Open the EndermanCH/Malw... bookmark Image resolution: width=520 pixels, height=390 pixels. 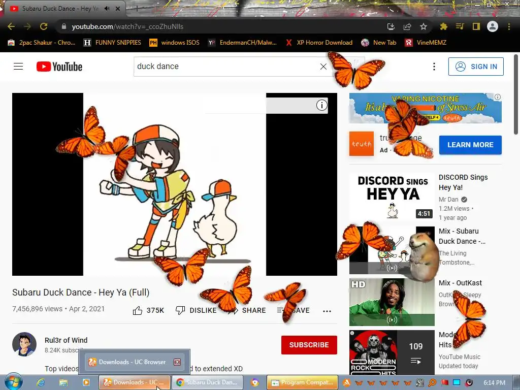point(242,43)
